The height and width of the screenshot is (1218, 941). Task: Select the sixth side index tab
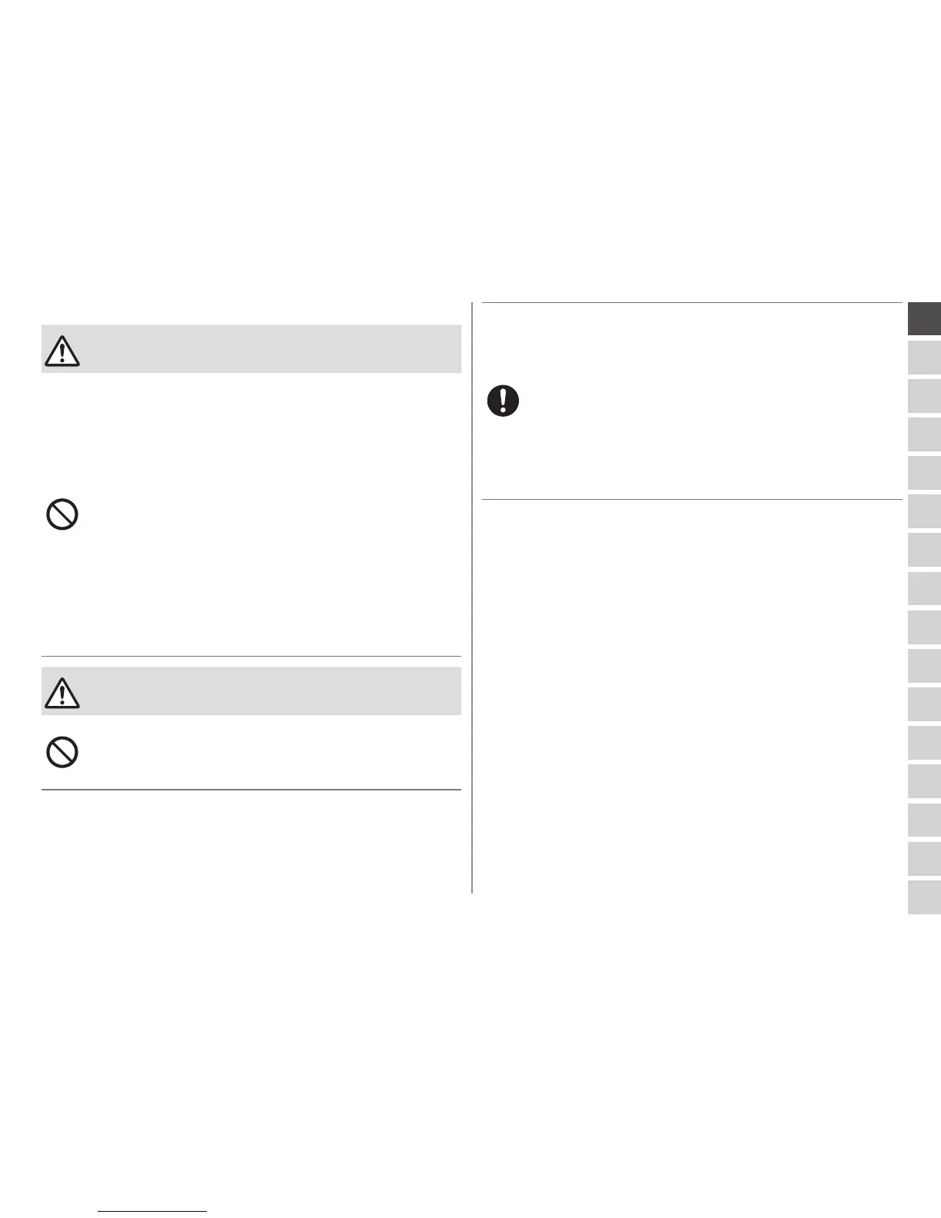pyautogui.click(x=924, y=511)
